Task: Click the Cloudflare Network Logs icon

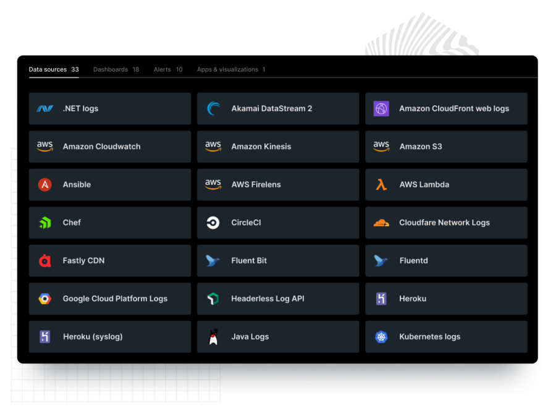Action: pos(381,222)
